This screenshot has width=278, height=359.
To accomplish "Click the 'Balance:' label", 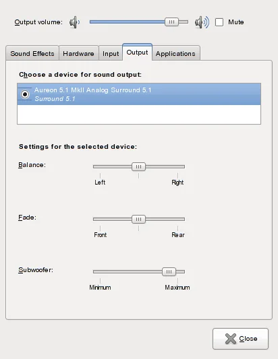I will point(32,165).
